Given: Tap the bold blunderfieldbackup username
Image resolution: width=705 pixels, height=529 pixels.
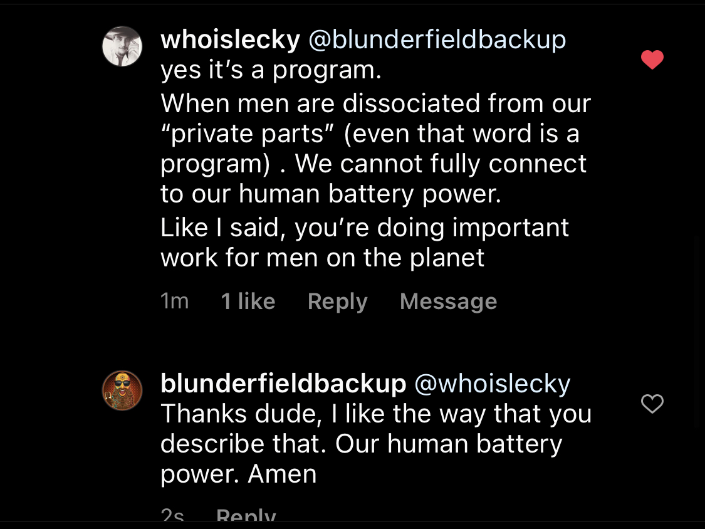Looking at the screenshot, I should click(283, 384).
